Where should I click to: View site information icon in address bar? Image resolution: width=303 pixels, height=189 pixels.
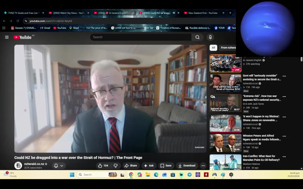click(x=26, y=21)
